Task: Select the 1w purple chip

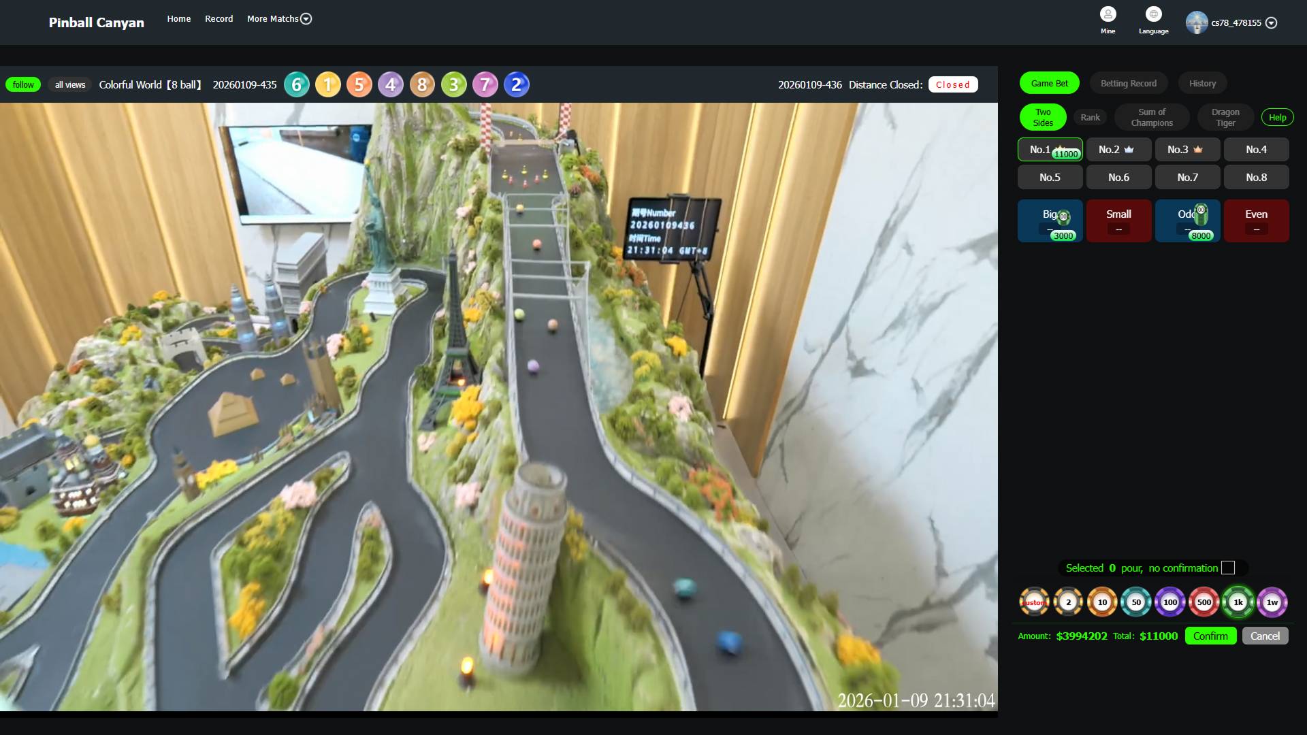Action: click(1272, 602)
